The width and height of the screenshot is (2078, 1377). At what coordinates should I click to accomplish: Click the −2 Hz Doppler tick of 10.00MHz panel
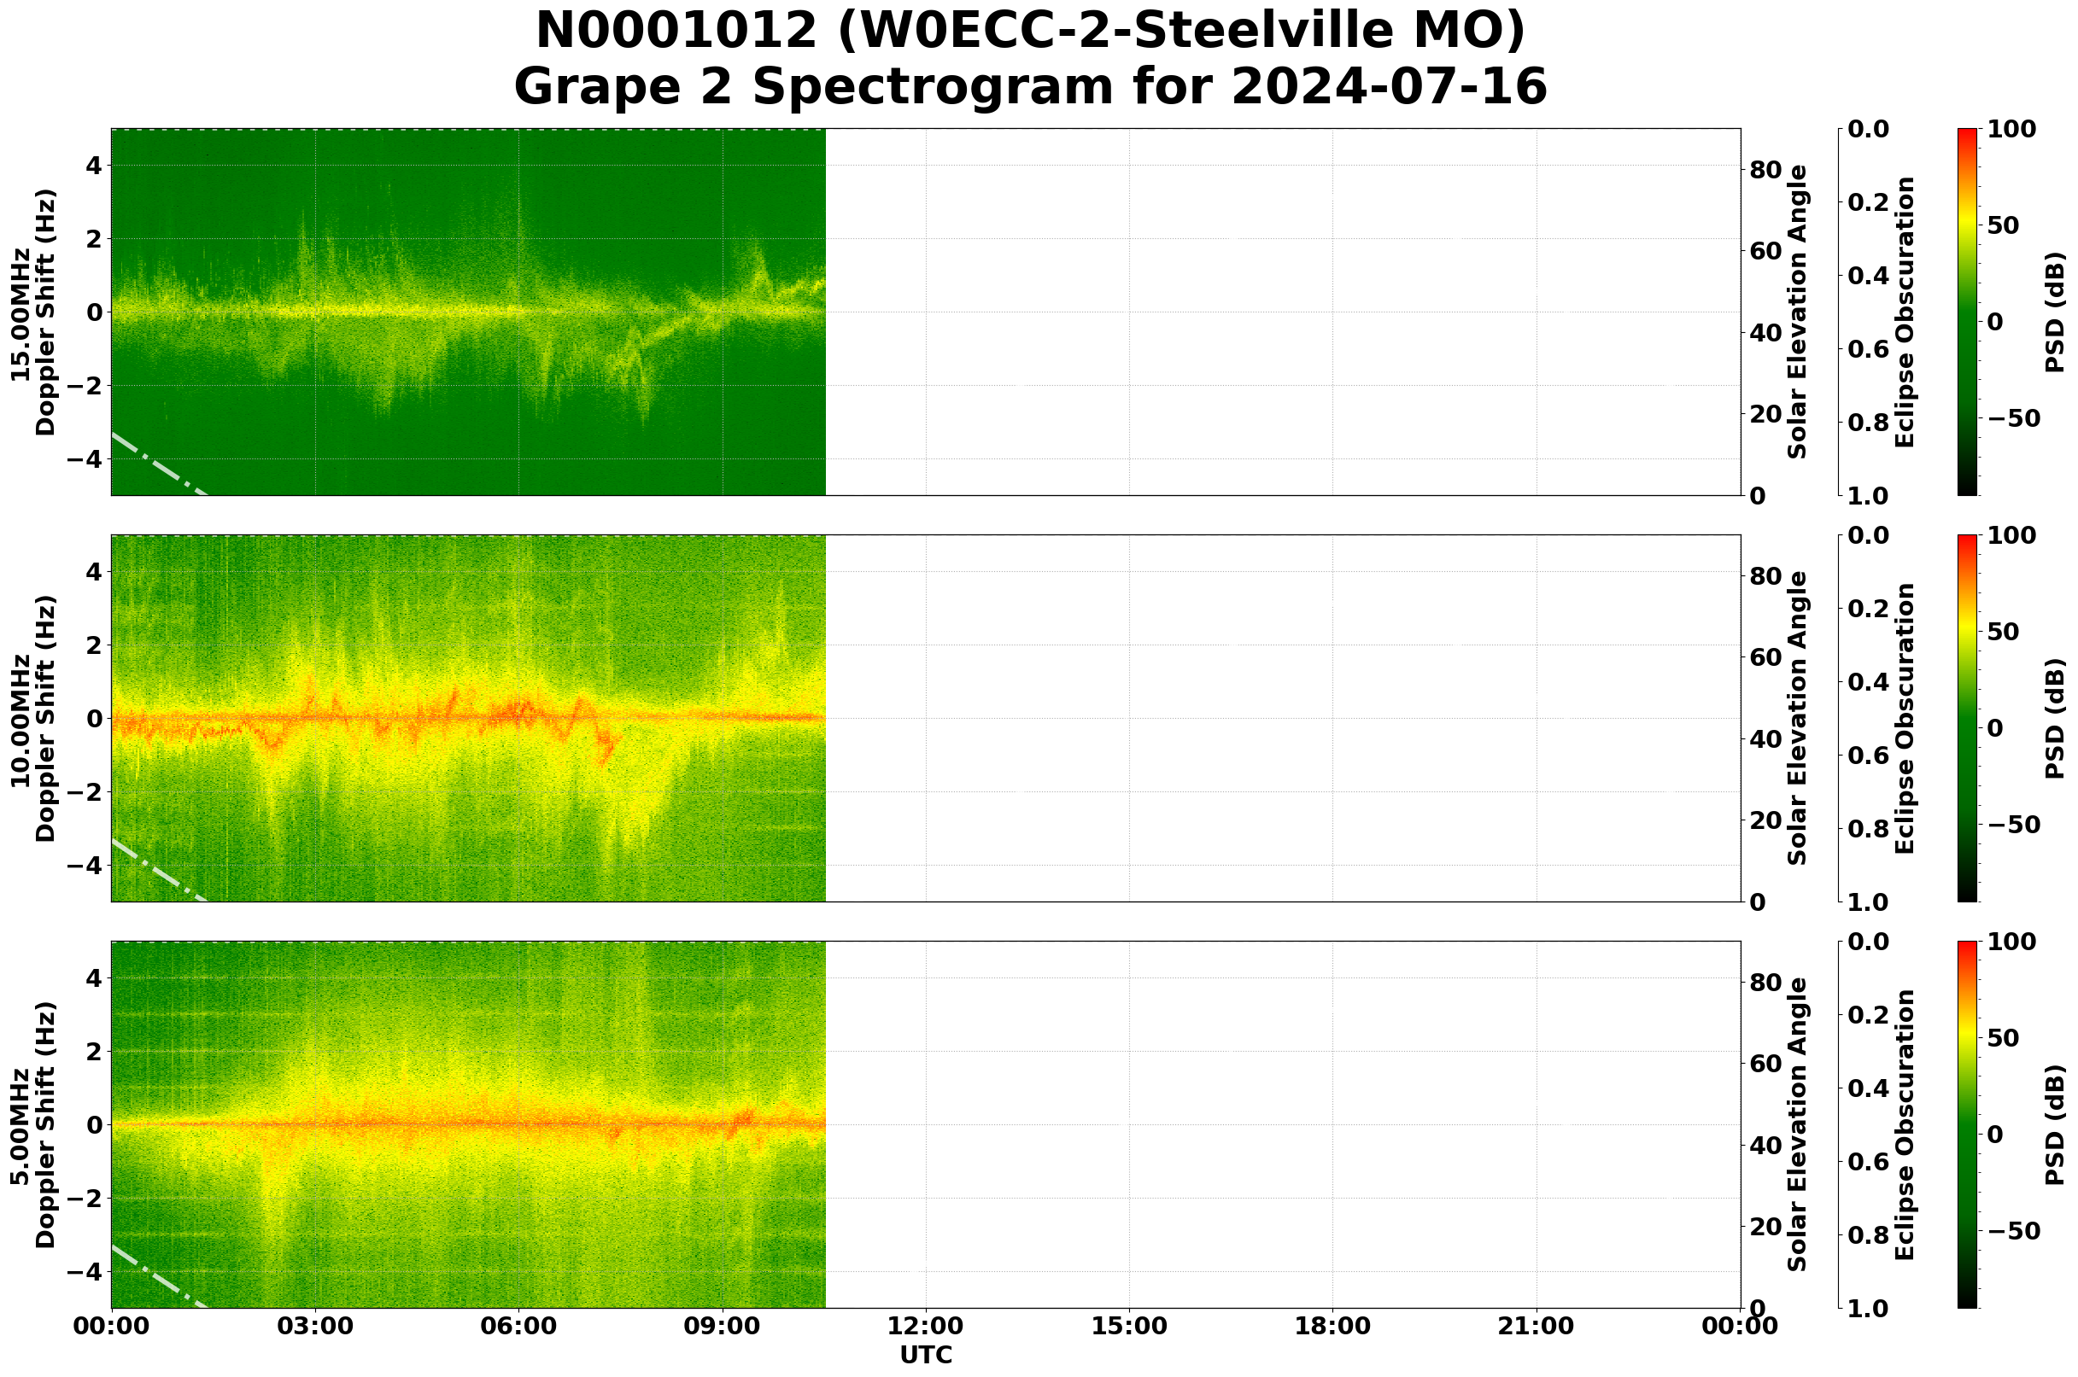85,792
